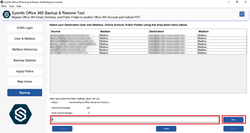Open the hamburger menu icon in header
Viewport: 250px width, 133px height.
[242, 14]
